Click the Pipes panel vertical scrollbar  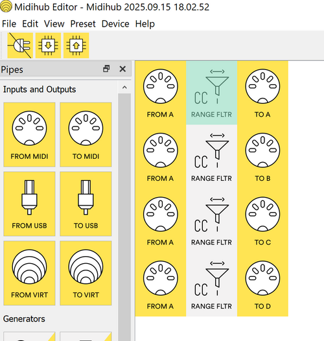click(x=124, y=217)
